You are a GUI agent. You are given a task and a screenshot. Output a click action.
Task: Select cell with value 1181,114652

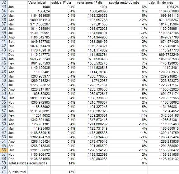pos(92,50)
